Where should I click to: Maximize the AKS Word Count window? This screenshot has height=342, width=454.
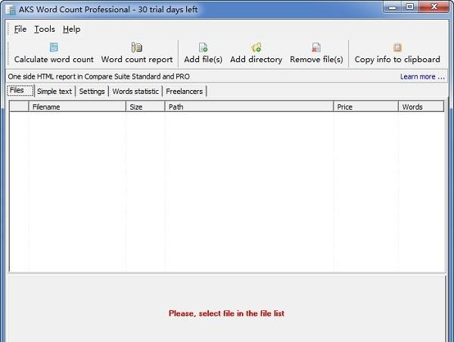[x=410, y=7]
